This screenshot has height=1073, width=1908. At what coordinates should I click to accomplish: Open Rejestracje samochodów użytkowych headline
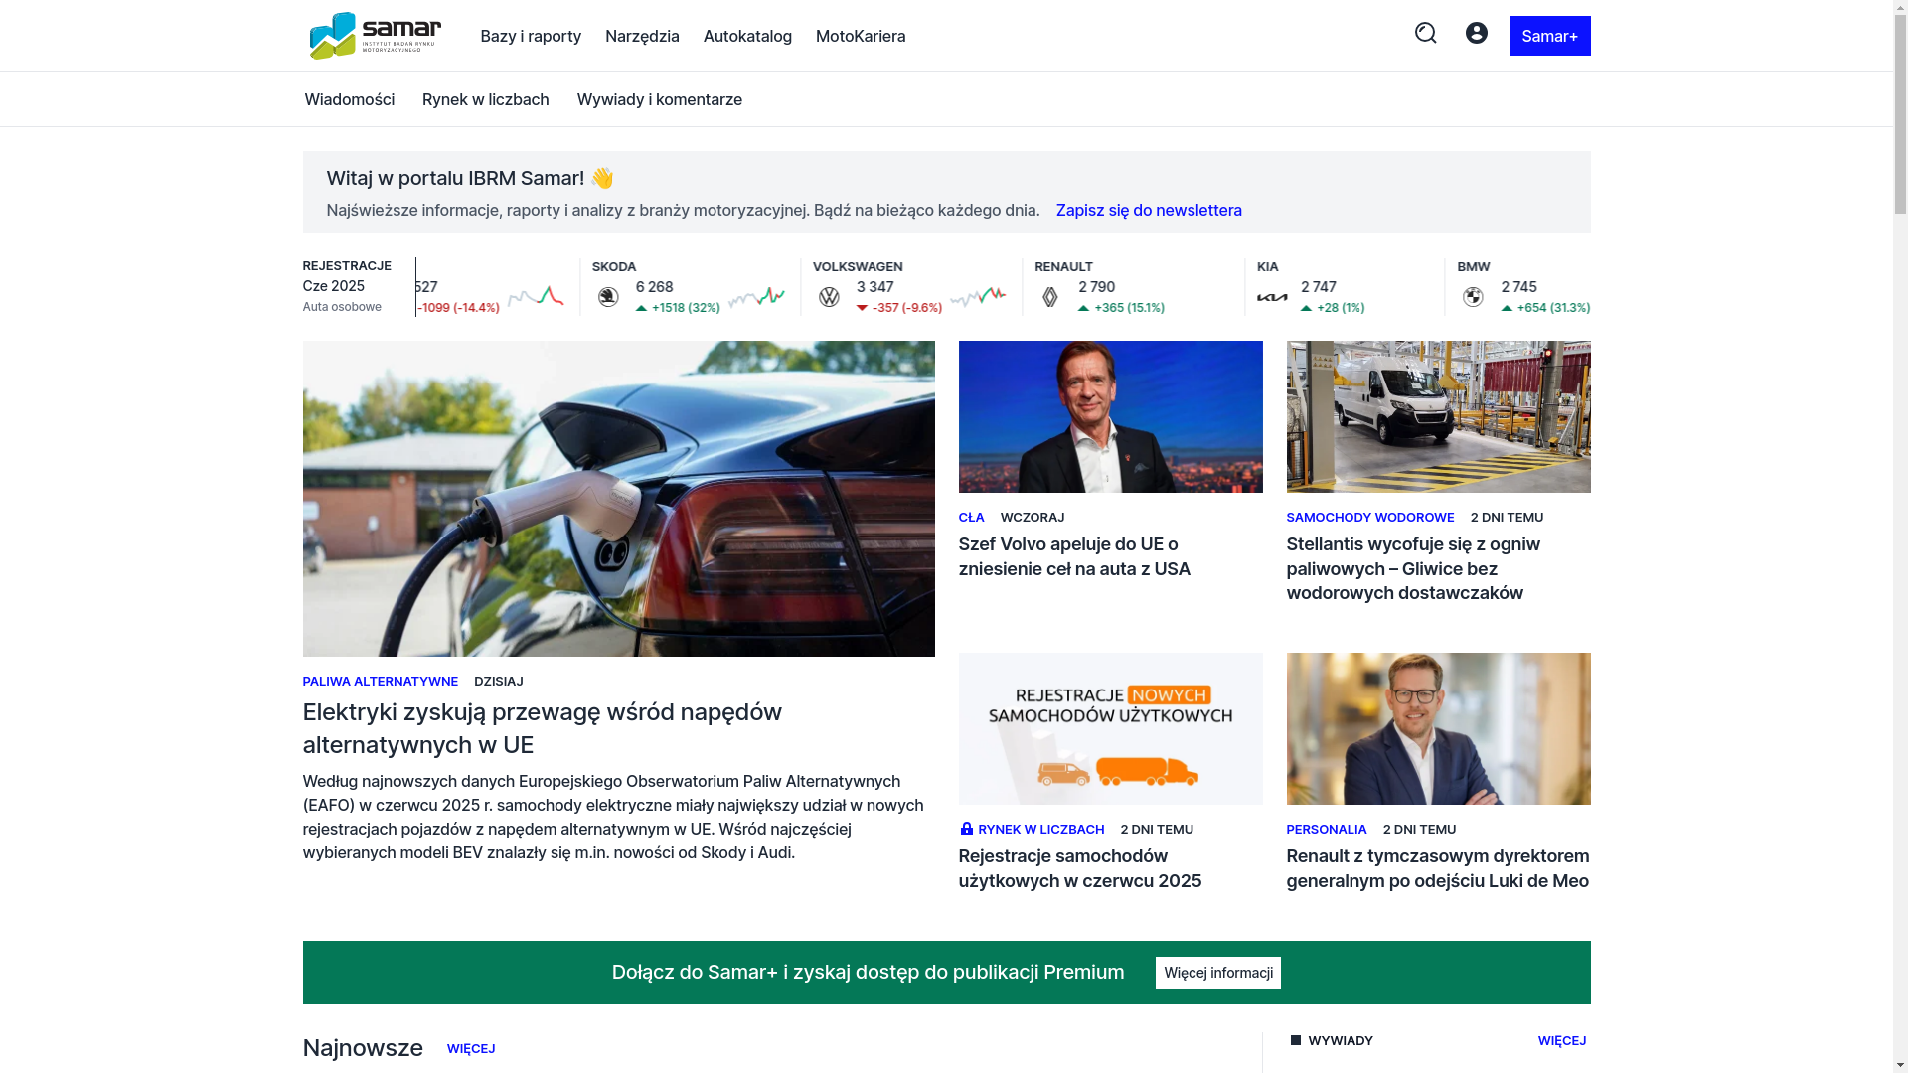[x=1079, y=868]
